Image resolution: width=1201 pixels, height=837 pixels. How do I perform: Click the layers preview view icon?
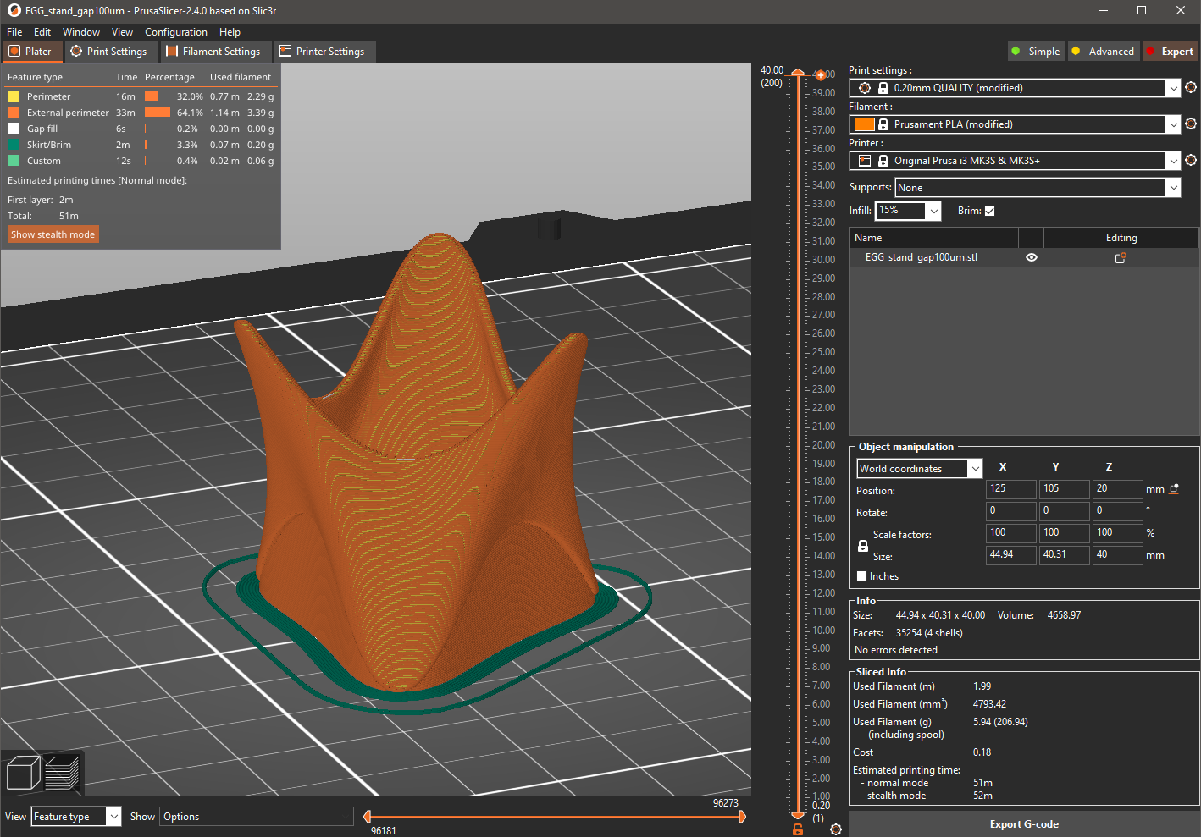coord(62,773)
